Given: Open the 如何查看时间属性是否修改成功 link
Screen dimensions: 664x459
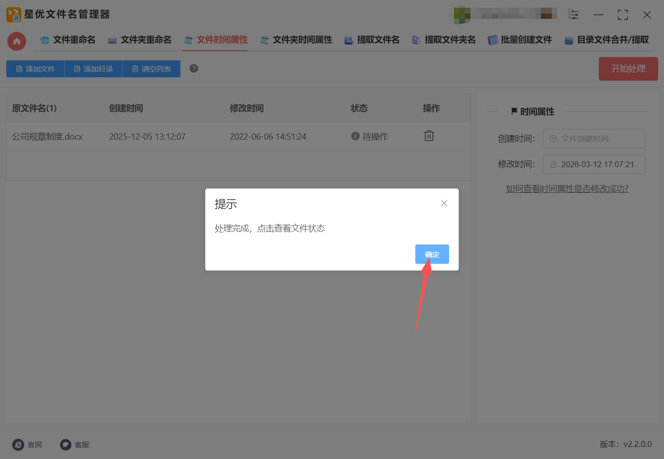Looking at the screenshot, I should coord(568,188).
